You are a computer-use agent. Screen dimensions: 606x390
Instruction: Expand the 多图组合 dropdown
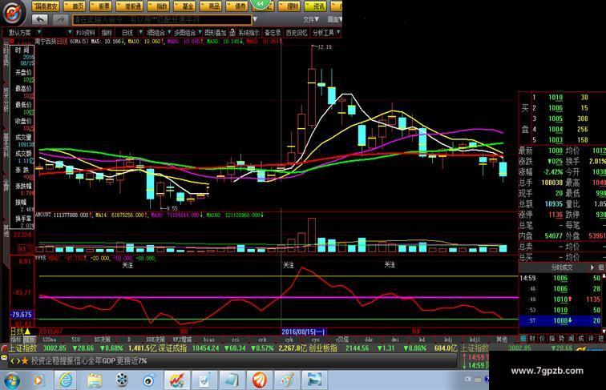[200, 33]
